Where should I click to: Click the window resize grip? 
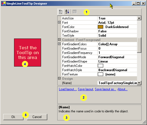click(144, 122)
